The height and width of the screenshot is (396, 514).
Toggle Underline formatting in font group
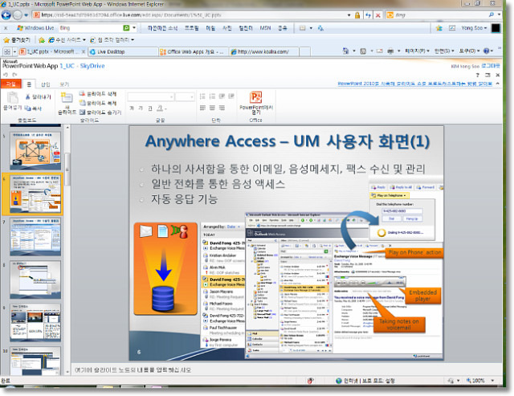click(150, 108)
